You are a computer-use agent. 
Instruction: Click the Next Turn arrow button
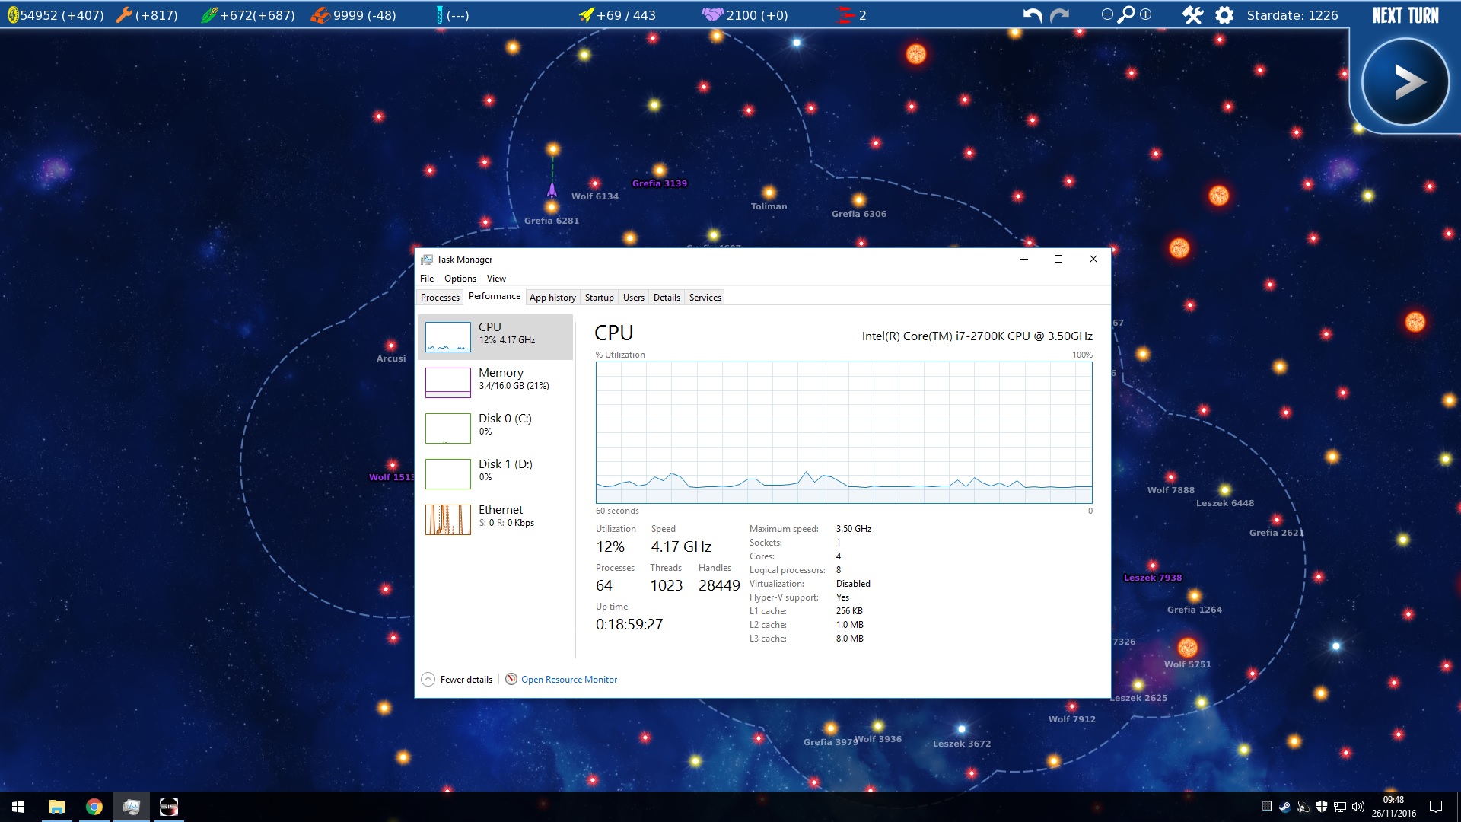(1405, 82)
